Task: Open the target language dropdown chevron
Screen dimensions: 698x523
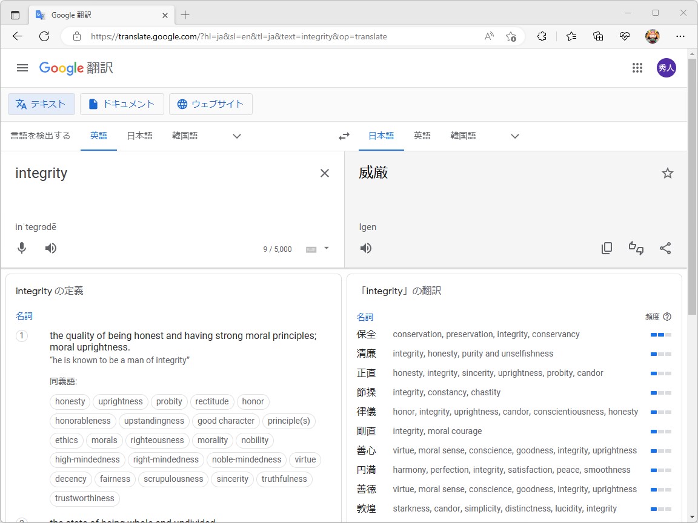Action: click(x=514, y=136)
